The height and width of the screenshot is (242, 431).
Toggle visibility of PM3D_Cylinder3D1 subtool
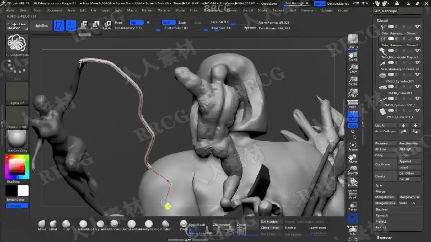tap(417, 74)
